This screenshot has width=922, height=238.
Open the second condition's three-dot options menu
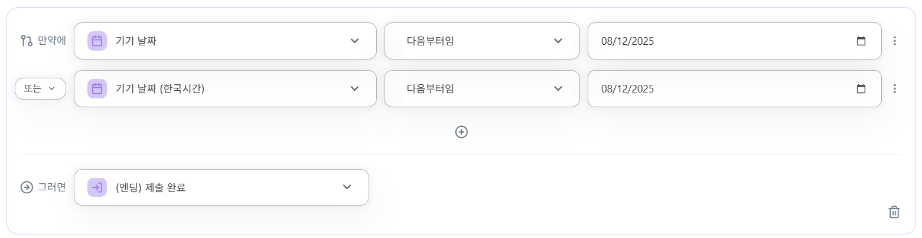895,88
